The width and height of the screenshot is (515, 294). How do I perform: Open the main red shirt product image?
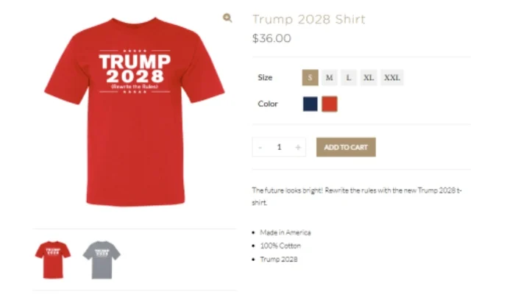tap(135, 112)
